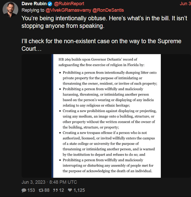Viewport: 191px width, 197px height.
Task: Open the Jun 3 date link
Action: click(185, 4)
